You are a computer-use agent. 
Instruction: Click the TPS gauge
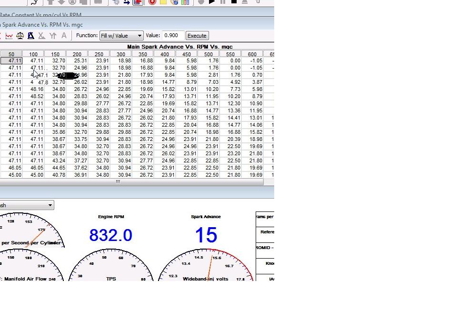[111, 265]
